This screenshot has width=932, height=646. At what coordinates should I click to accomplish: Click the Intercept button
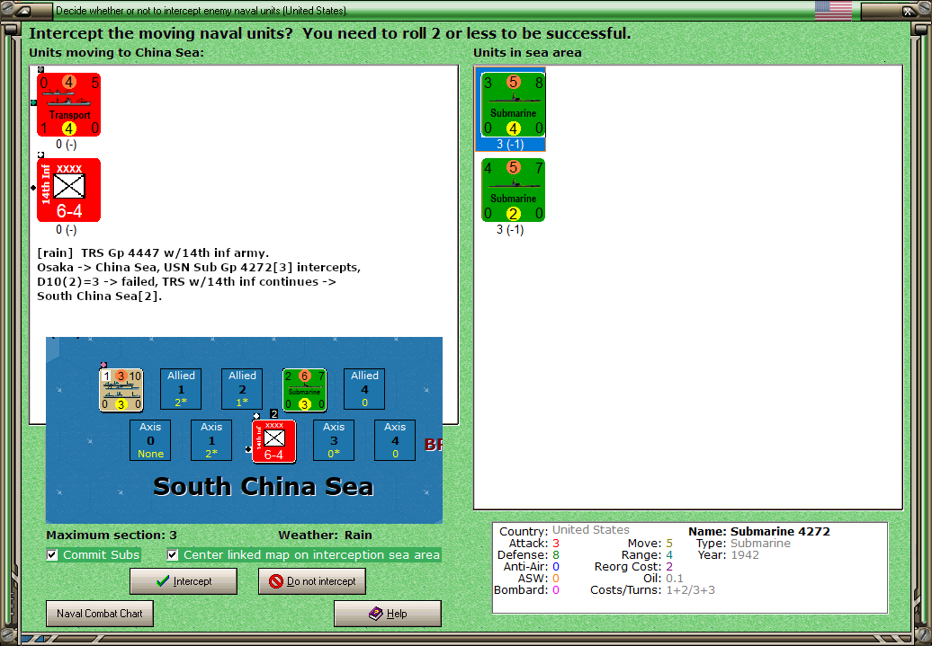click(184, 581)
